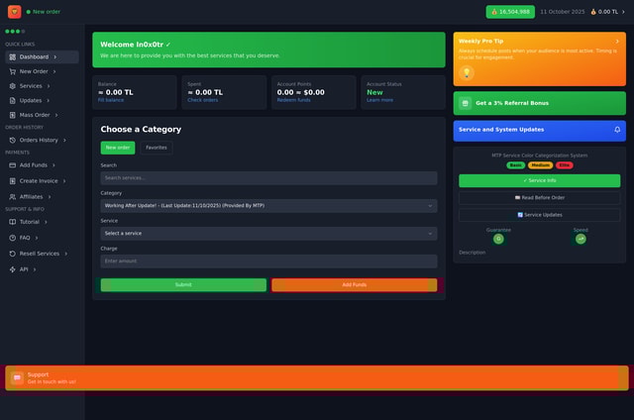Click the 'Fill balance' link
Screen dimensions: 634x420
tap(111, 100)
